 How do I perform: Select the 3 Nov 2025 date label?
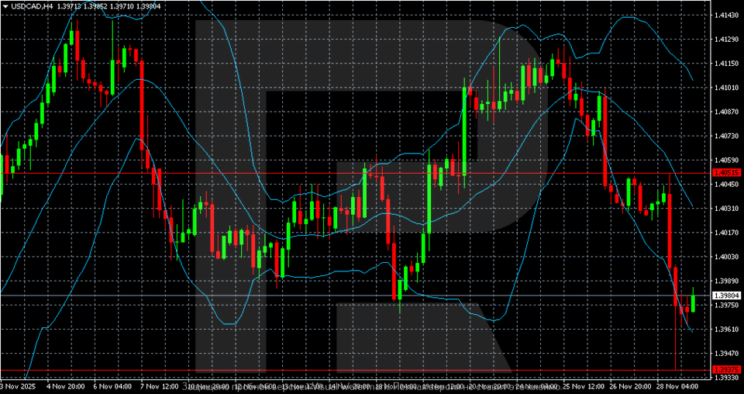click(15, 385)
